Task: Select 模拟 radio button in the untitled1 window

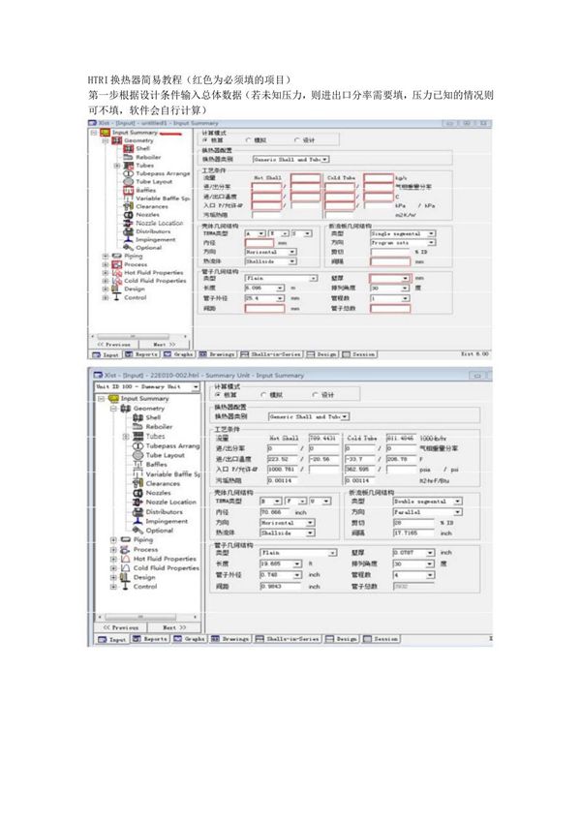Action: (250, 139)
